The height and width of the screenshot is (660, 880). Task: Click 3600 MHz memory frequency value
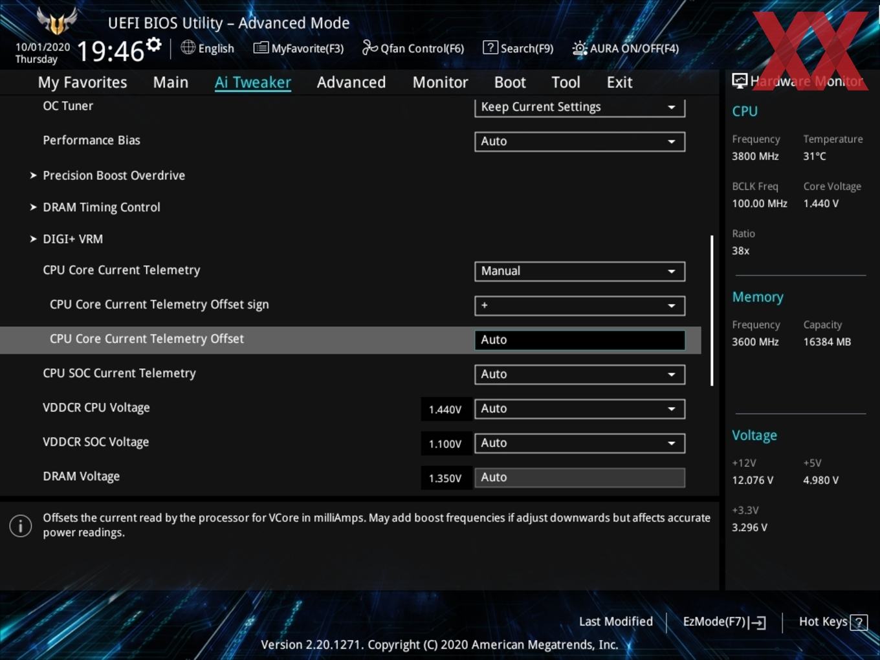pyautogui.click(x=755, y=342)
